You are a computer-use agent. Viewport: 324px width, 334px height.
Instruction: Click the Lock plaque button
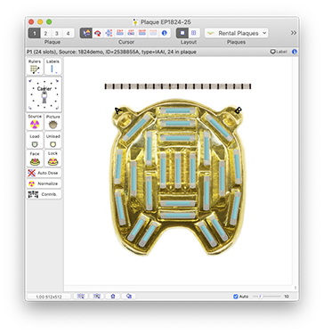(53, 159)
